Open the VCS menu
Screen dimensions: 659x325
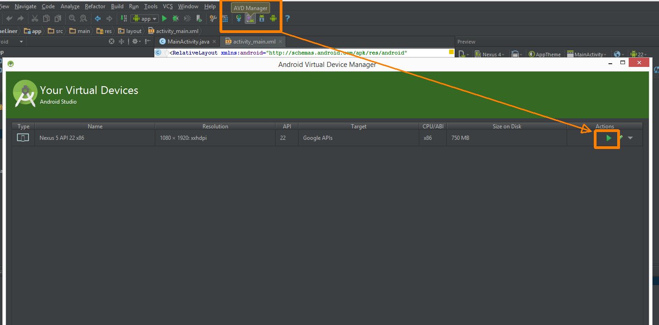pos(168,6)
